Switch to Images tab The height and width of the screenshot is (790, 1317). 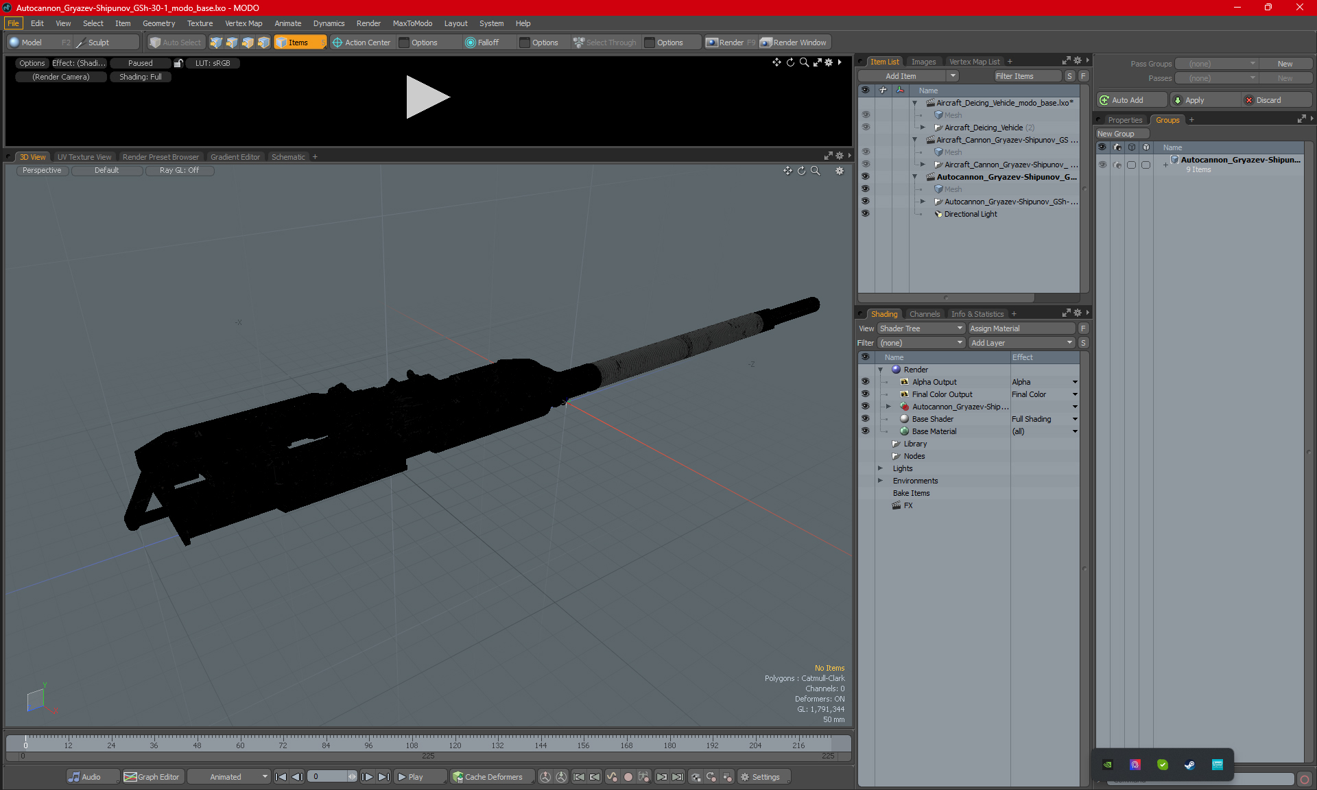(923, 62)
